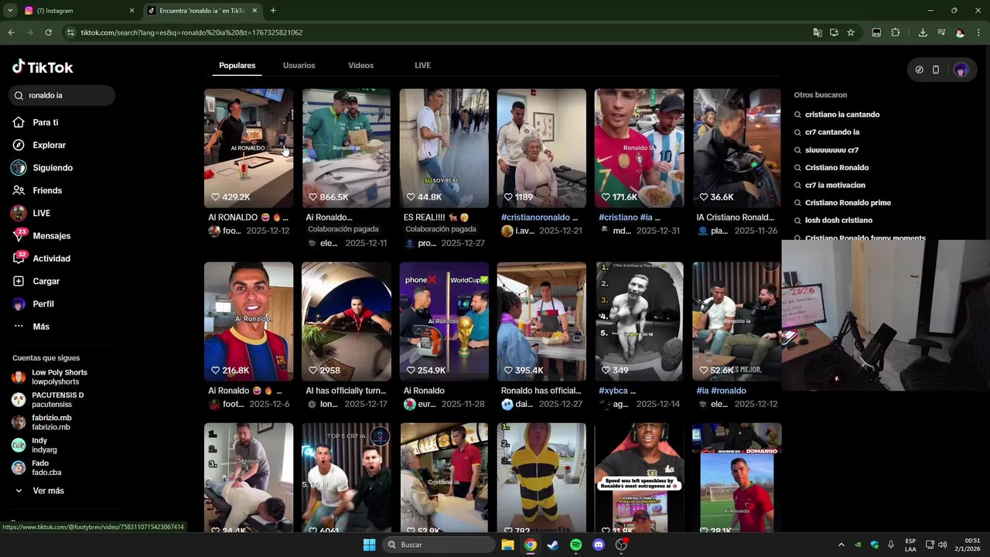Click the taskbar Buscar search box

coord(439,545)
